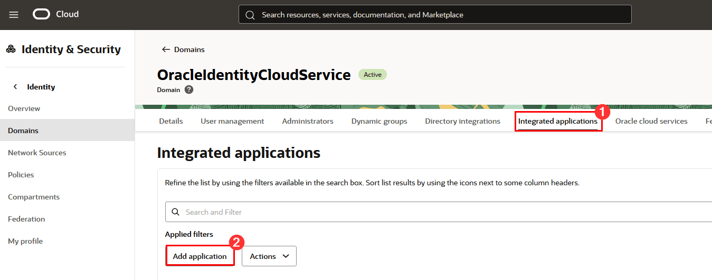Click the magnifier in Search and Filter

tap(176, 212)
